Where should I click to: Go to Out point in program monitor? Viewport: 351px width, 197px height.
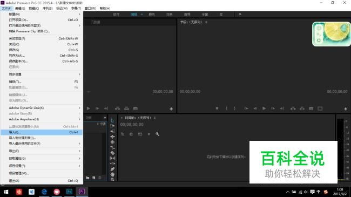282,108
